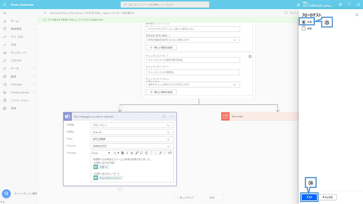Remove the 内容 dynamic content token

tap(106, 167)
